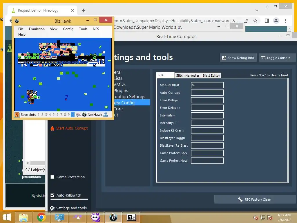Click the Intensity++ hotkey field
297x223 pixels.
[x=207, y=123]
